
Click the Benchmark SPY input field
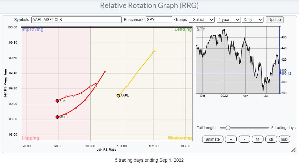(159, 20)
